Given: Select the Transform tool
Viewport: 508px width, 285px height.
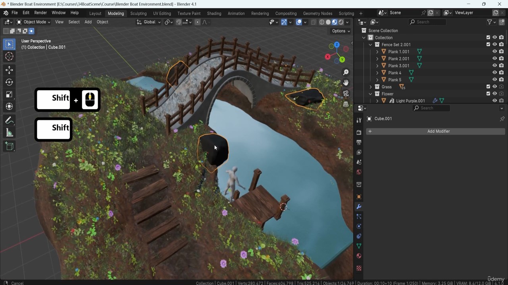Looking at the screenshot, I should click(x=9, y=106).
